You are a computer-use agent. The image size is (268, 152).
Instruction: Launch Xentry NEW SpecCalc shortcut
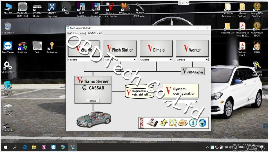pyautogui.click(x=257, y=10)
